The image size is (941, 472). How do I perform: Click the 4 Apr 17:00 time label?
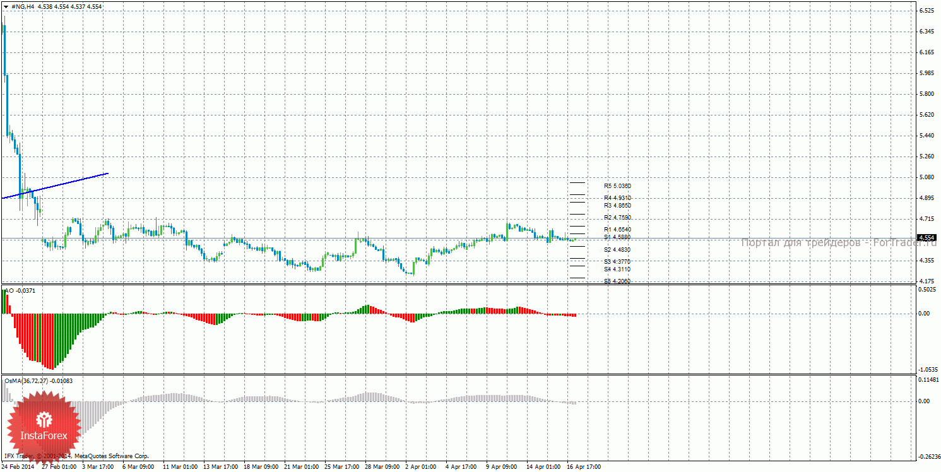click(x=461, y=467)
